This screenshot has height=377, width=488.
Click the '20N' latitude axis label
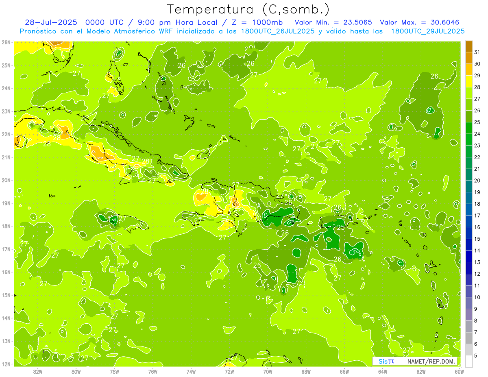[x=6, y=180]
